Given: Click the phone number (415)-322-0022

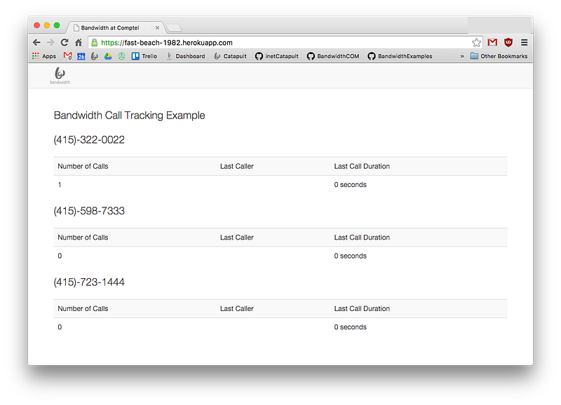Looking at the screenshot, I should [89, 139].
